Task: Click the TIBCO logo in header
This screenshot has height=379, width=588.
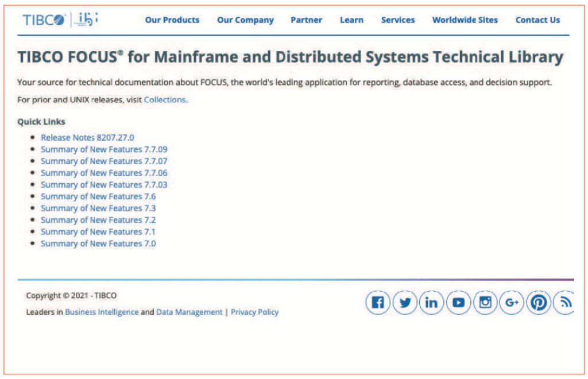Action: pos(44,20)
